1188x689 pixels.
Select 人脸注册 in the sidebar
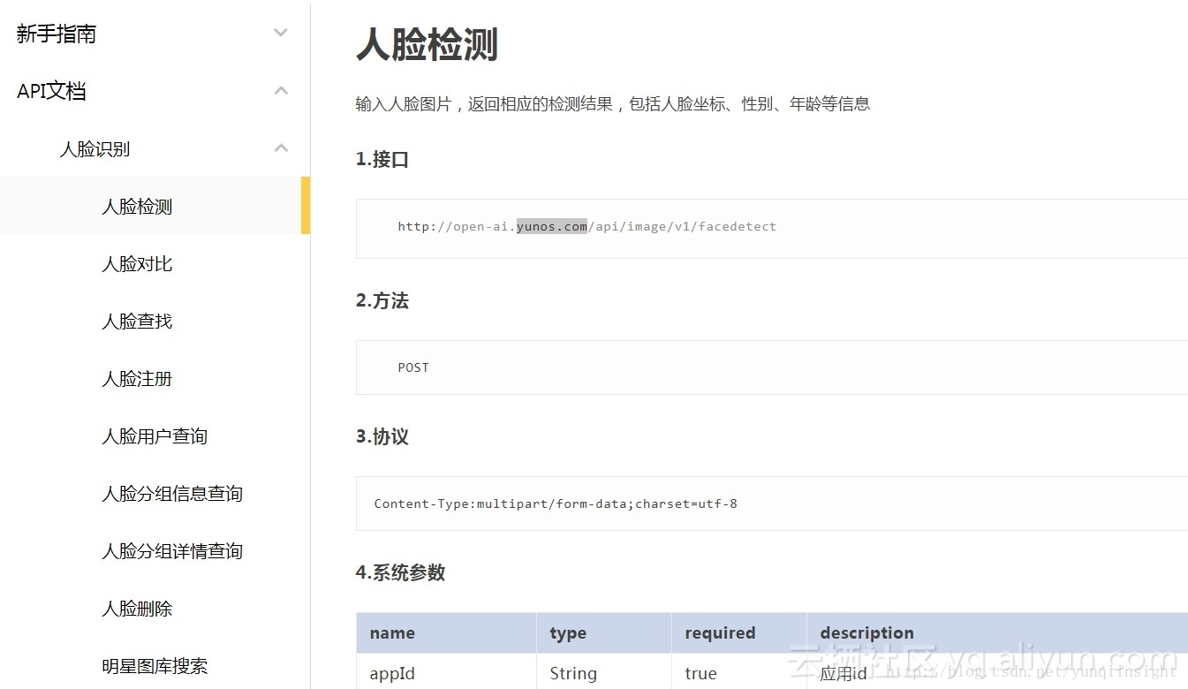pos(137,378)
